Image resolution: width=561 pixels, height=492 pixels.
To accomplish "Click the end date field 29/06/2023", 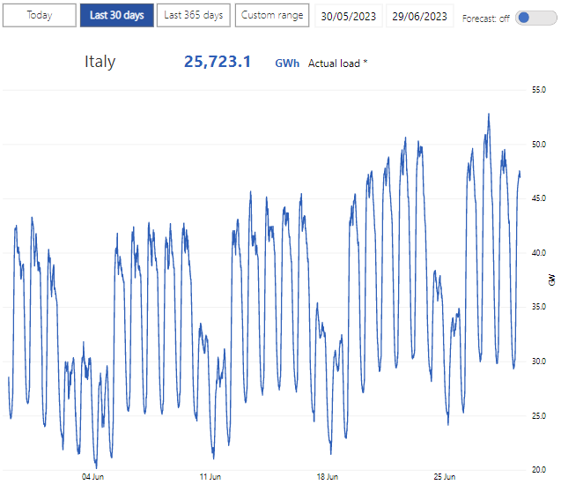I will pos(418,16).
